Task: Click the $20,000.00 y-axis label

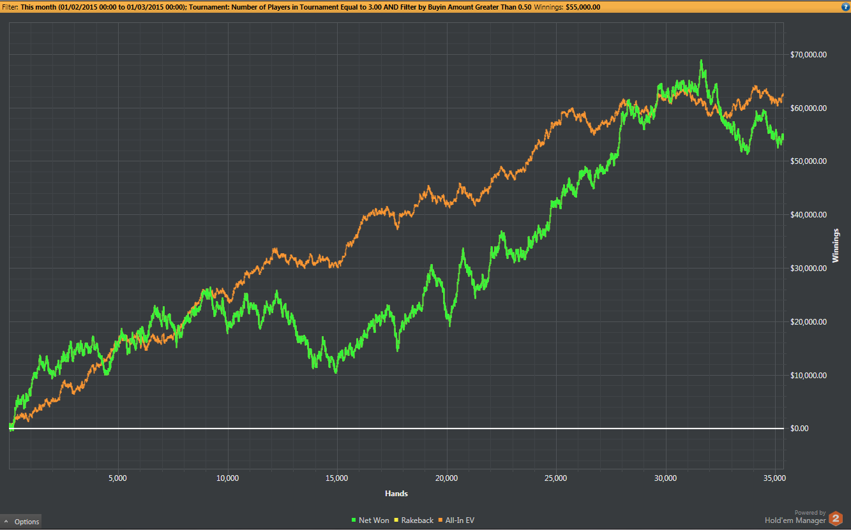Action: (808, 322)
